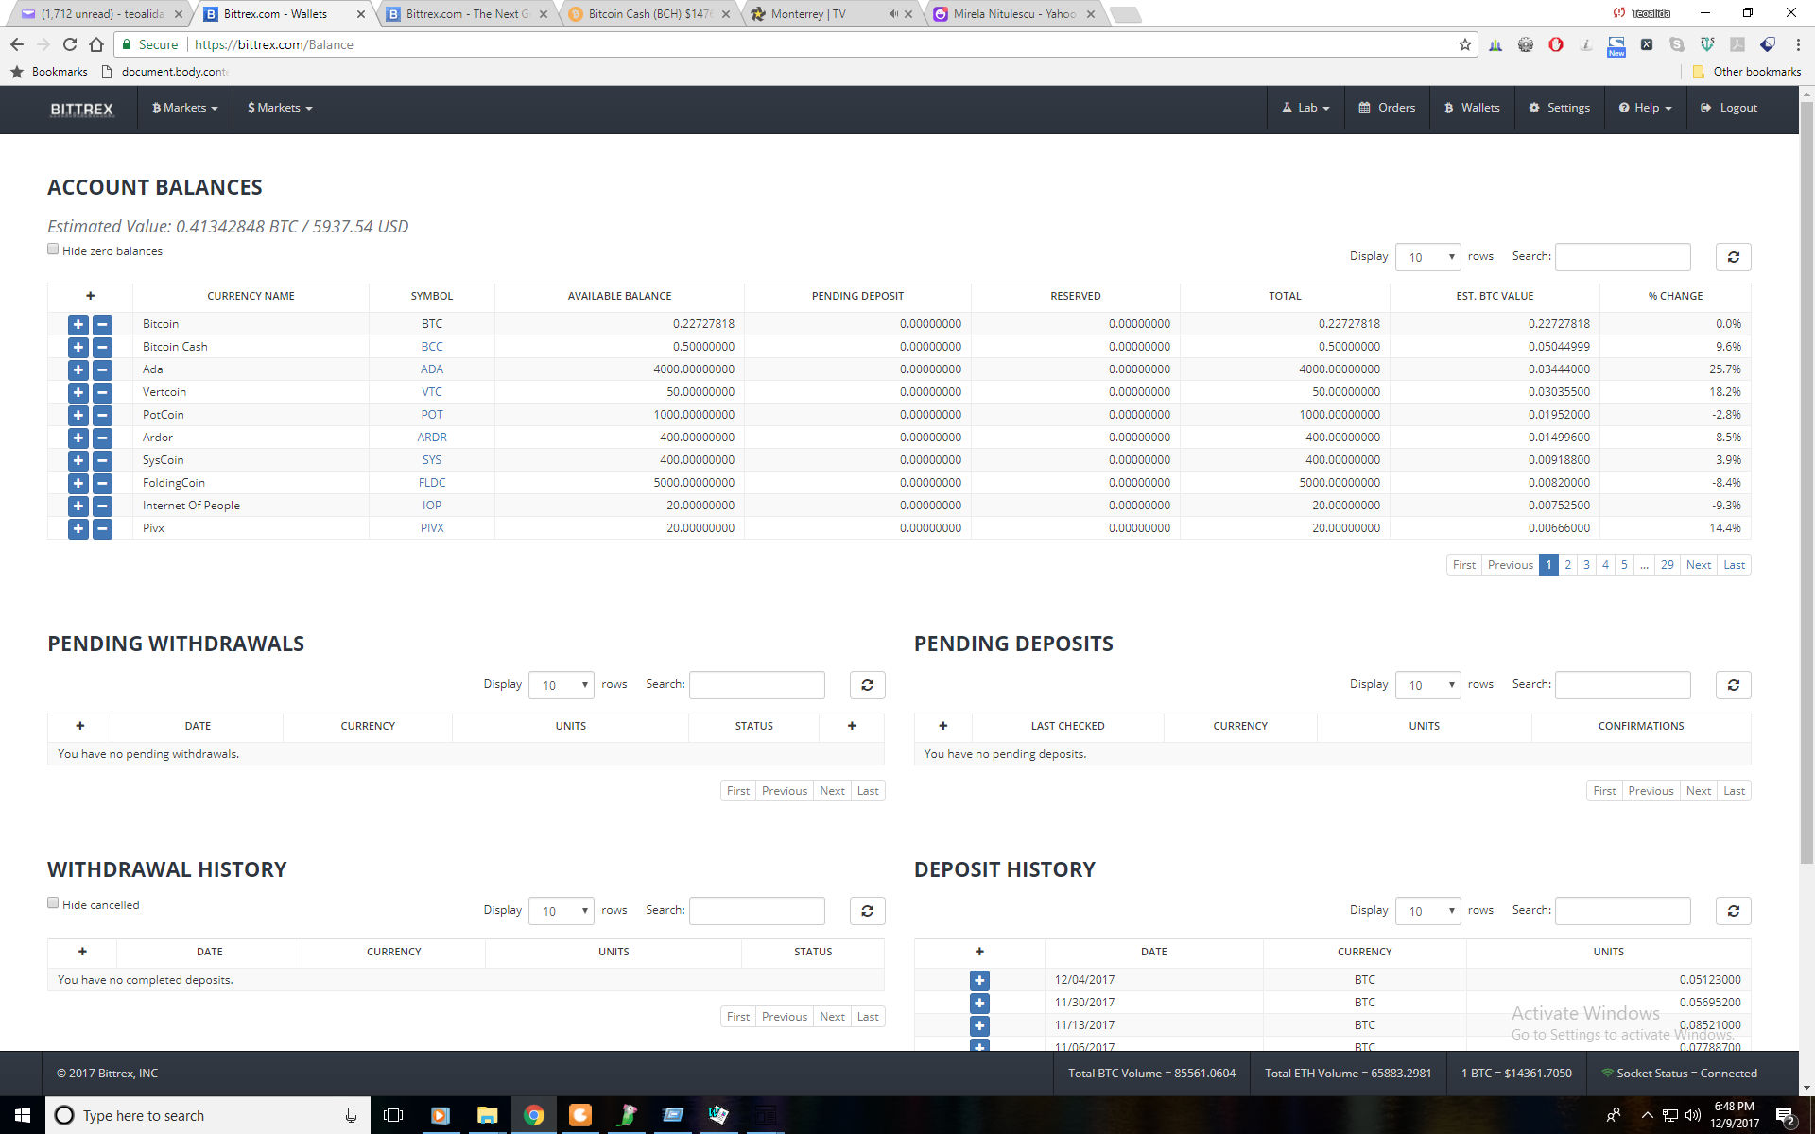Refresh the Deposit History table
This screenshot has width=1815, height=1134.
click(1733, 911)
